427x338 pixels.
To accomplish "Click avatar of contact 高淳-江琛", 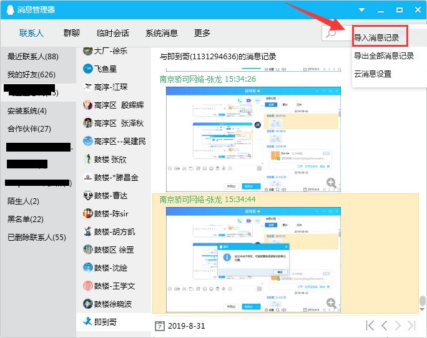I will pyautogui.click(x=87, y=87).
